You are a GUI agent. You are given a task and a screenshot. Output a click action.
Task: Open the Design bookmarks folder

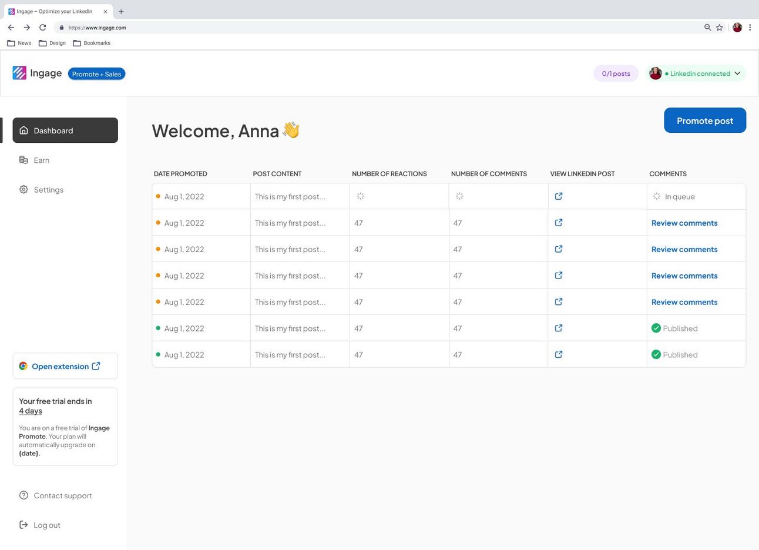coord(52,43)
